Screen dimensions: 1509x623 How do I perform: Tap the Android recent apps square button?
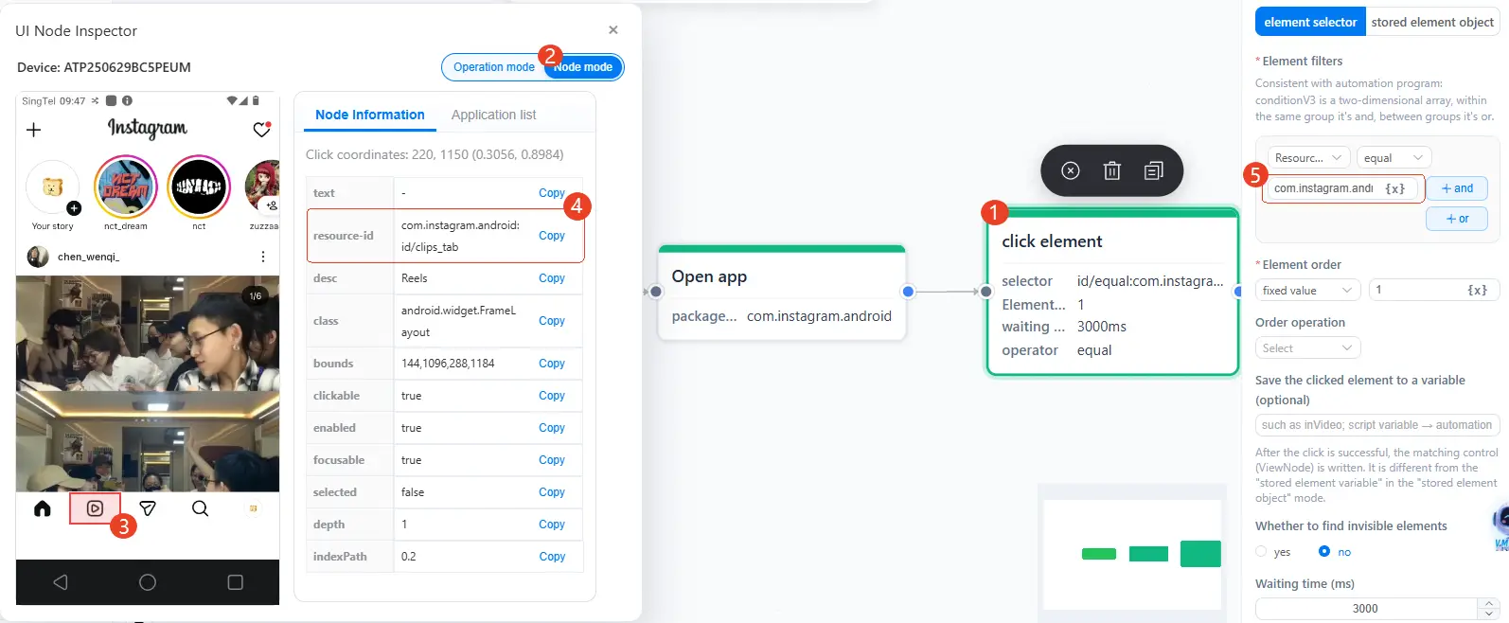(x=236, y=582)
